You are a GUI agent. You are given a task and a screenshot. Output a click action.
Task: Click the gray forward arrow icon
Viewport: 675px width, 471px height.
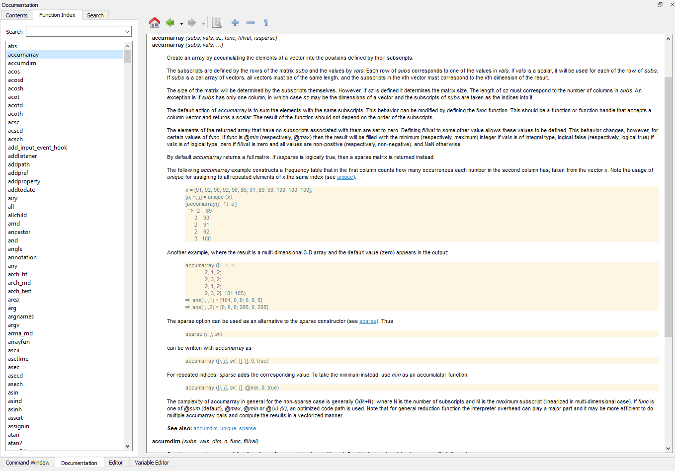(x=192, y=22)
